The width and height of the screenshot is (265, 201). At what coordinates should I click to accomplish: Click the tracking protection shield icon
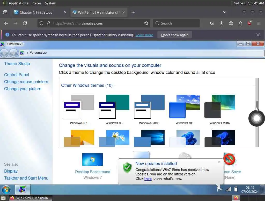(x=41, y=23)
